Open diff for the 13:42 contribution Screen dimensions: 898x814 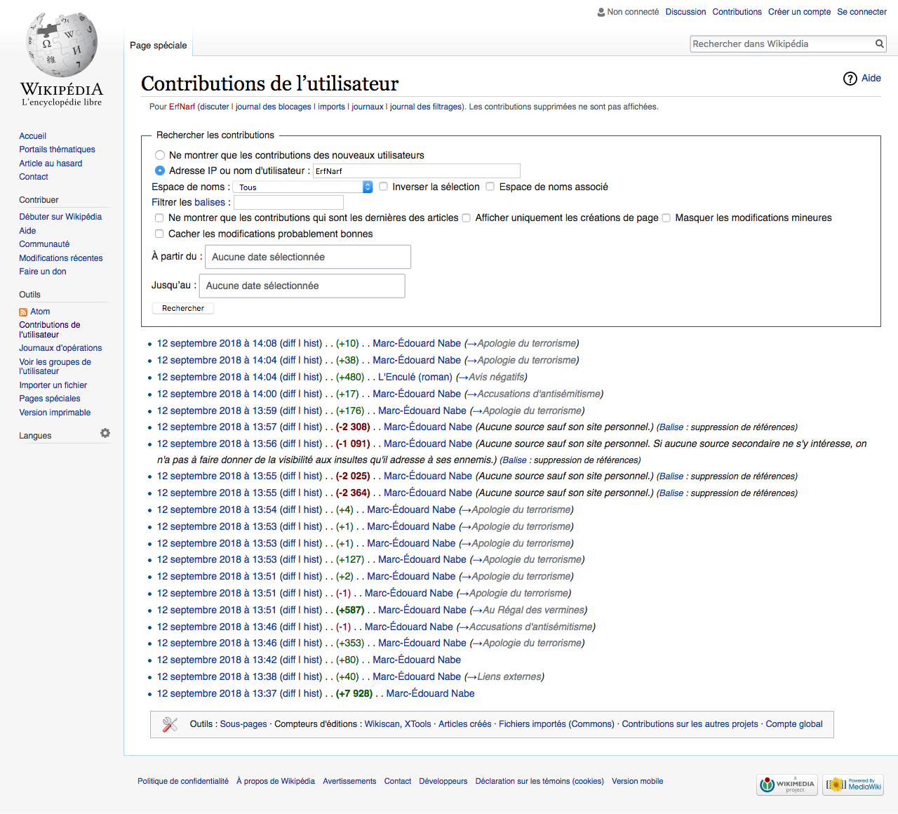[288, 660]
